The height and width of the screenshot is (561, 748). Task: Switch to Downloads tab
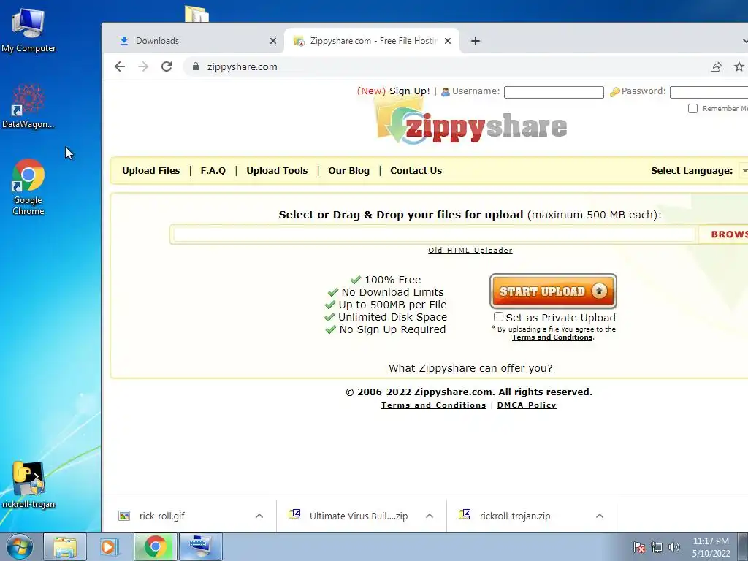pyautogui.click(x=199, y=41)
